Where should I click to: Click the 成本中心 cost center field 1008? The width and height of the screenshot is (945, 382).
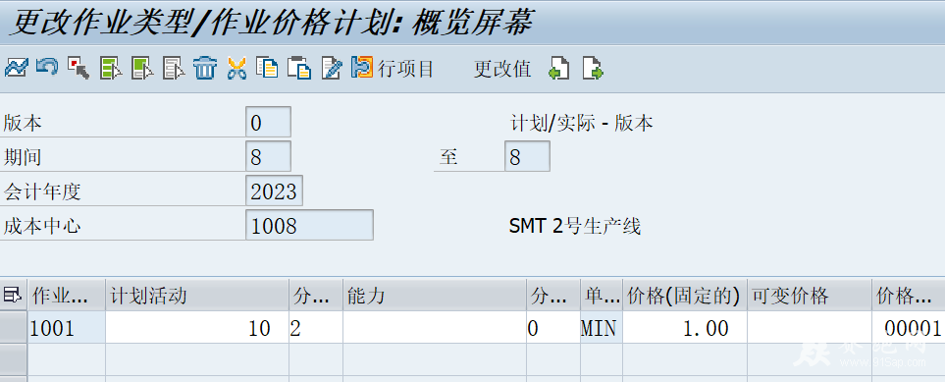tap(310, 225)
